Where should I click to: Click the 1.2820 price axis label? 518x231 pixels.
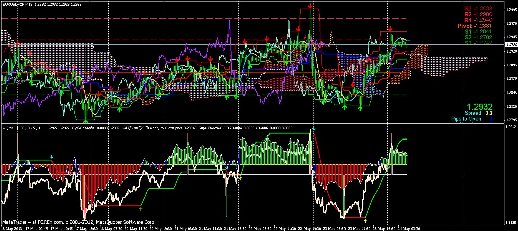pos(511,107)
